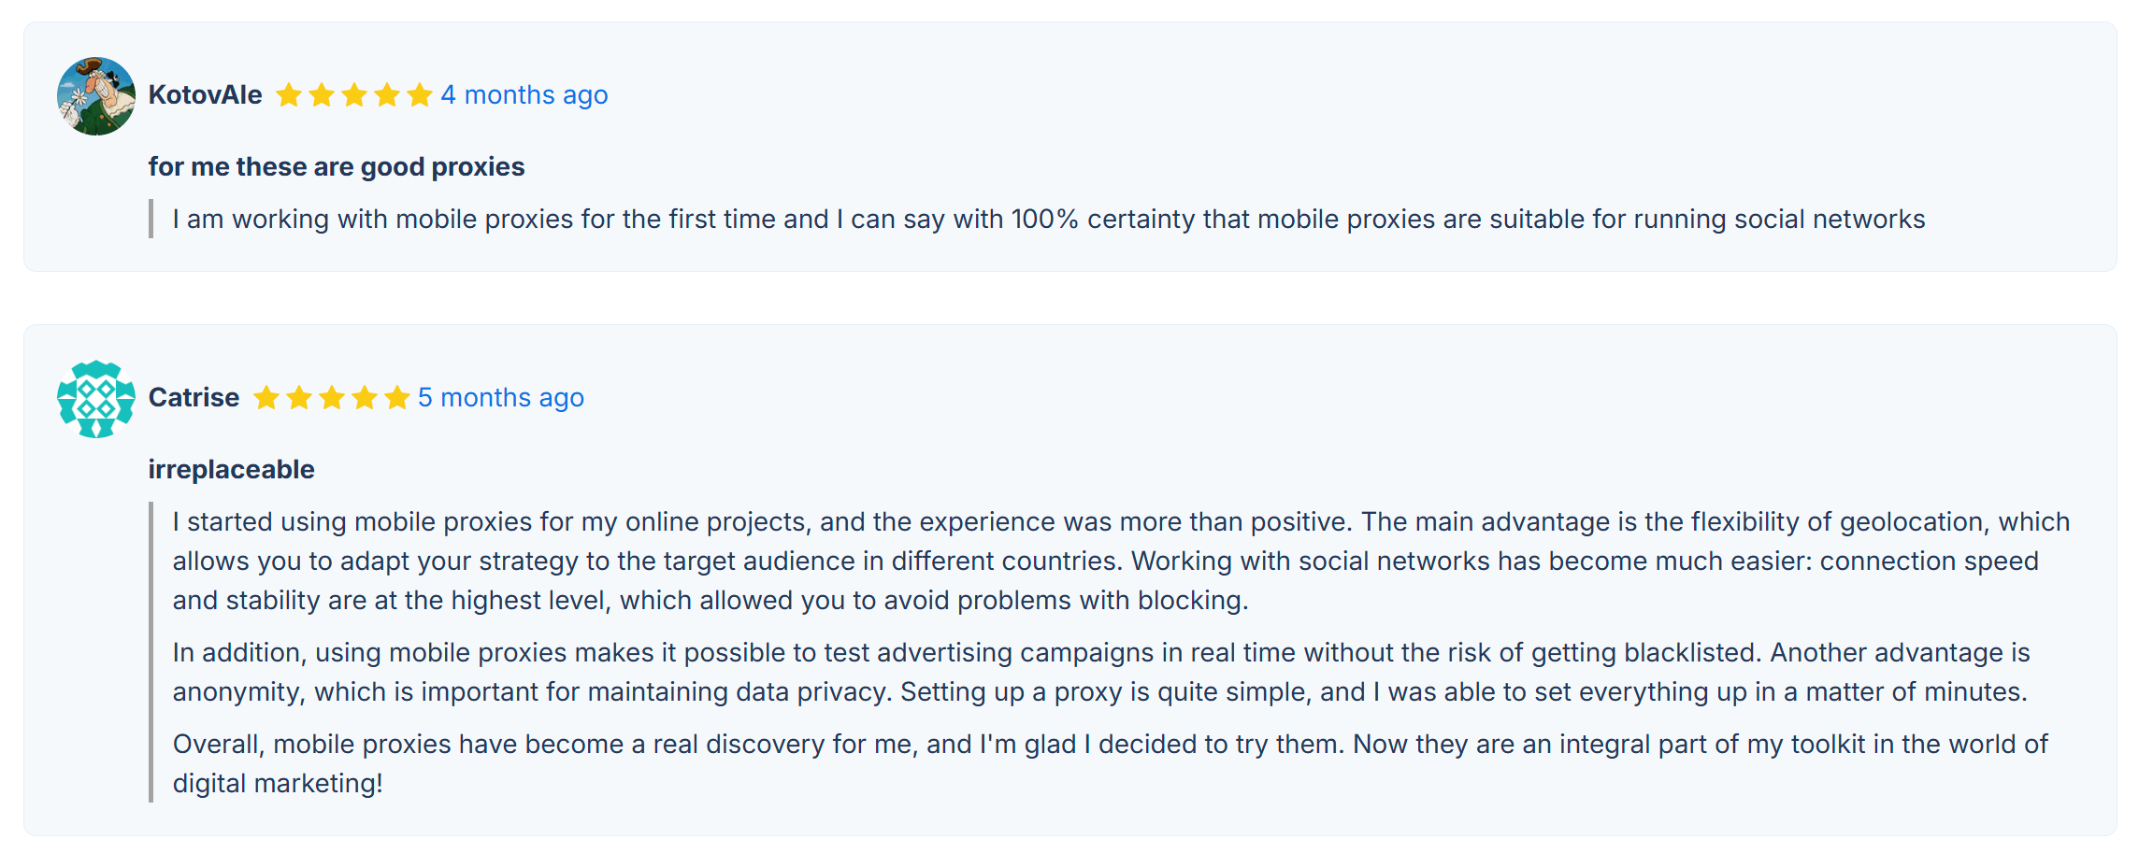Click the first star in Catrise's rating
The image size is (2139, 853).
tap(266, 398)
